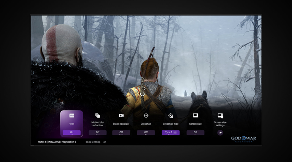Click the Black equalizer camera icon
This screenshot has height=162, width=292.
click(121, 116)
